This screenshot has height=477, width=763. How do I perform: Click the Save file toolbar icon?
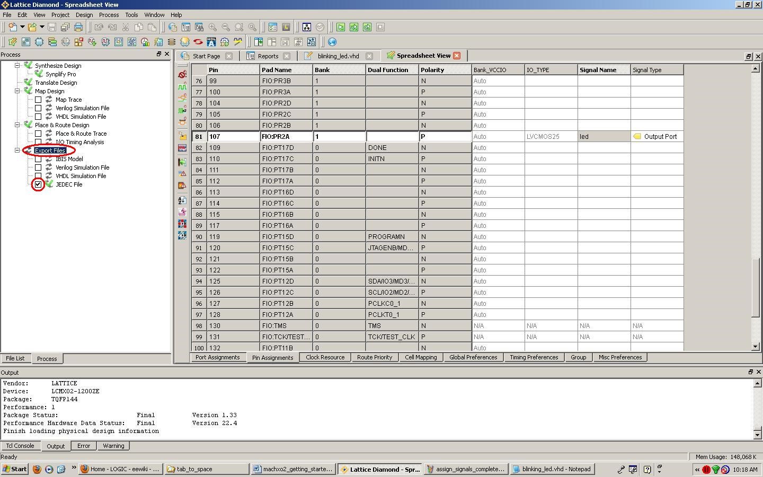click(52, 27)
